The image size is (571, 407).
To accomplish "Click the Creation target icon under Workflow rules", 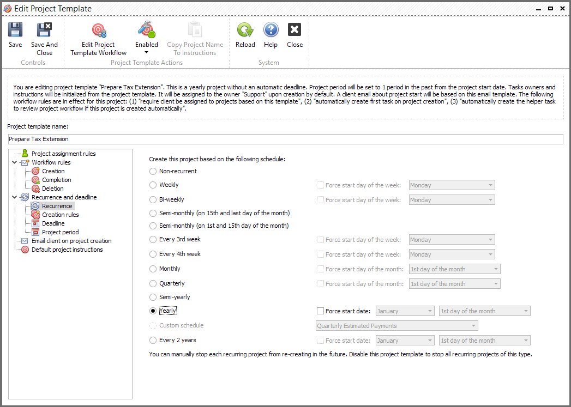I will pyautogui.click(x=35, y=171).
